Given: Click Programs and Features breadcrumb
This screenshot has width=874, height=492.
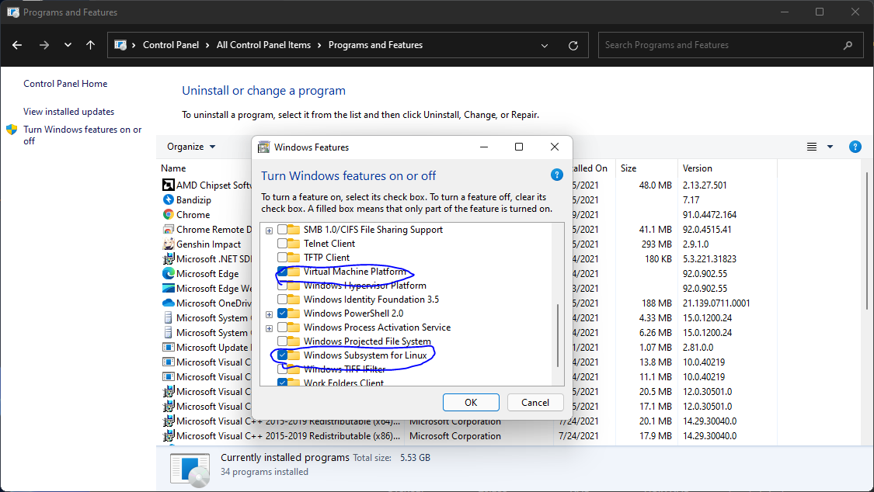Looking at the screenshot, I should click(x=375, y=45).
